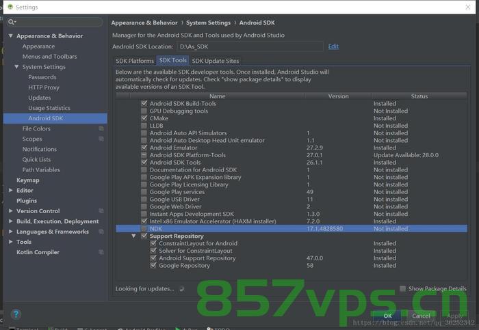479x330 pixels.
Task: Click the Apply button
Action: click(x=454, y=316)
